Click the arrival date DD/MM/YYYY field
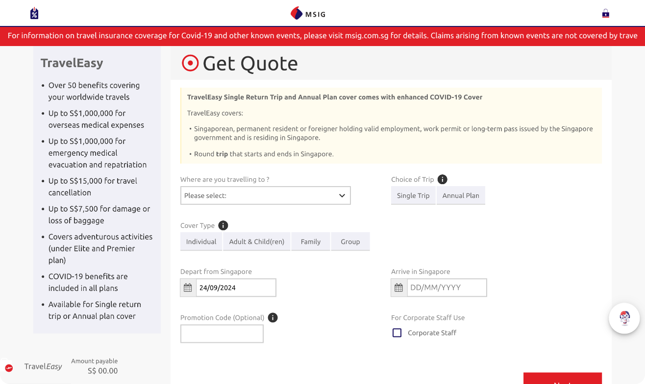 coord(447,288)
